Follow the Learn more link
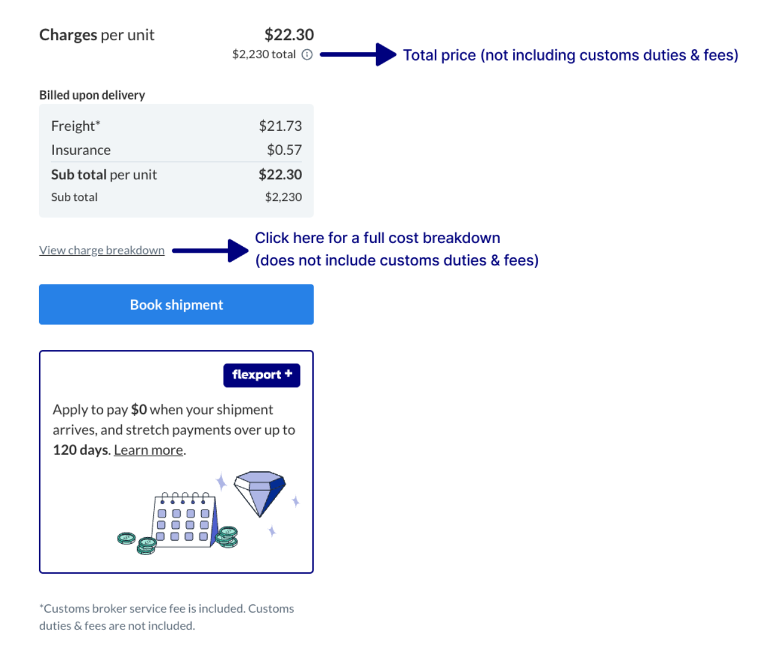 (148, 450)
